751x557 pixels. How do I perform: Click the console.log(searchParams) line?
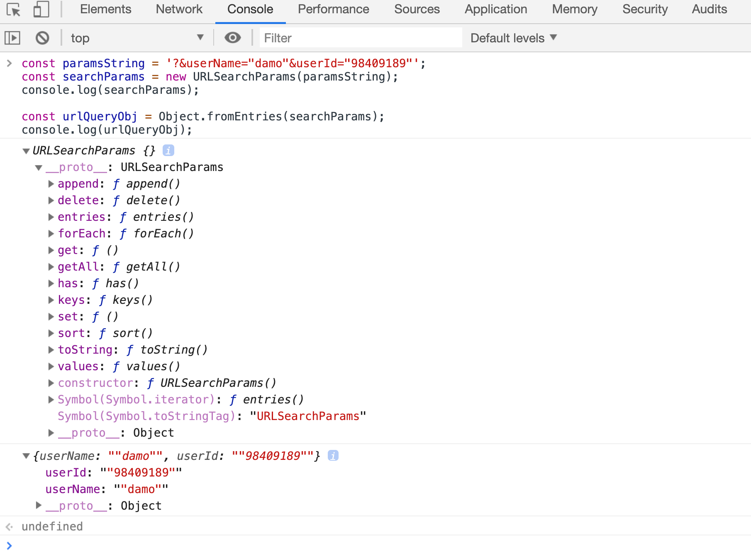click(110, 90)
